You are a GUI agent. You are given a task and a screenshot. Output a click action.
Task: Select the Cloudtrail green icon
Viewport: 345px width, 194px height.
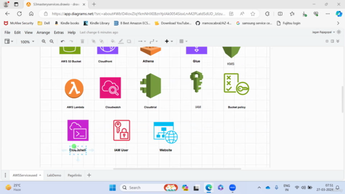click(151, 86)
